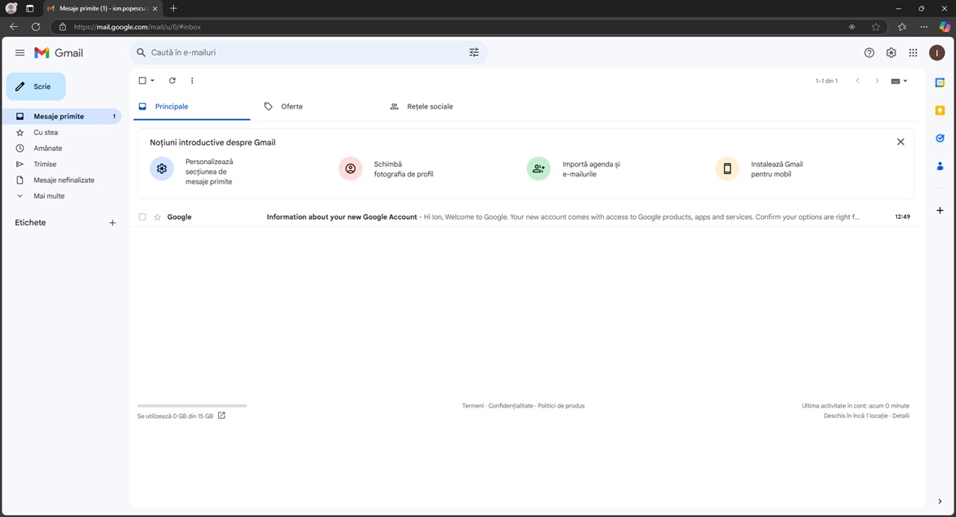The image size is (956, 517).
Task: Tick the checkbox for Google email
Action: (x=142, y=217)
